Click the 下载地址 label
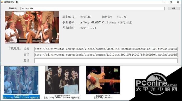Viewport: 182px width, 101px height. [x=15, y=48]
